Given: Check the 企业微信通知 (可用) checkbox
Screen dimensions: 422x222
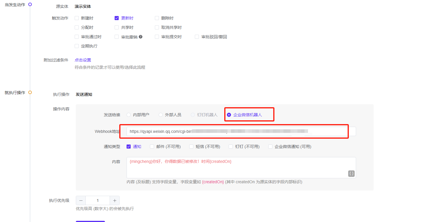Looking at the screenshot, I should point(270,147).
